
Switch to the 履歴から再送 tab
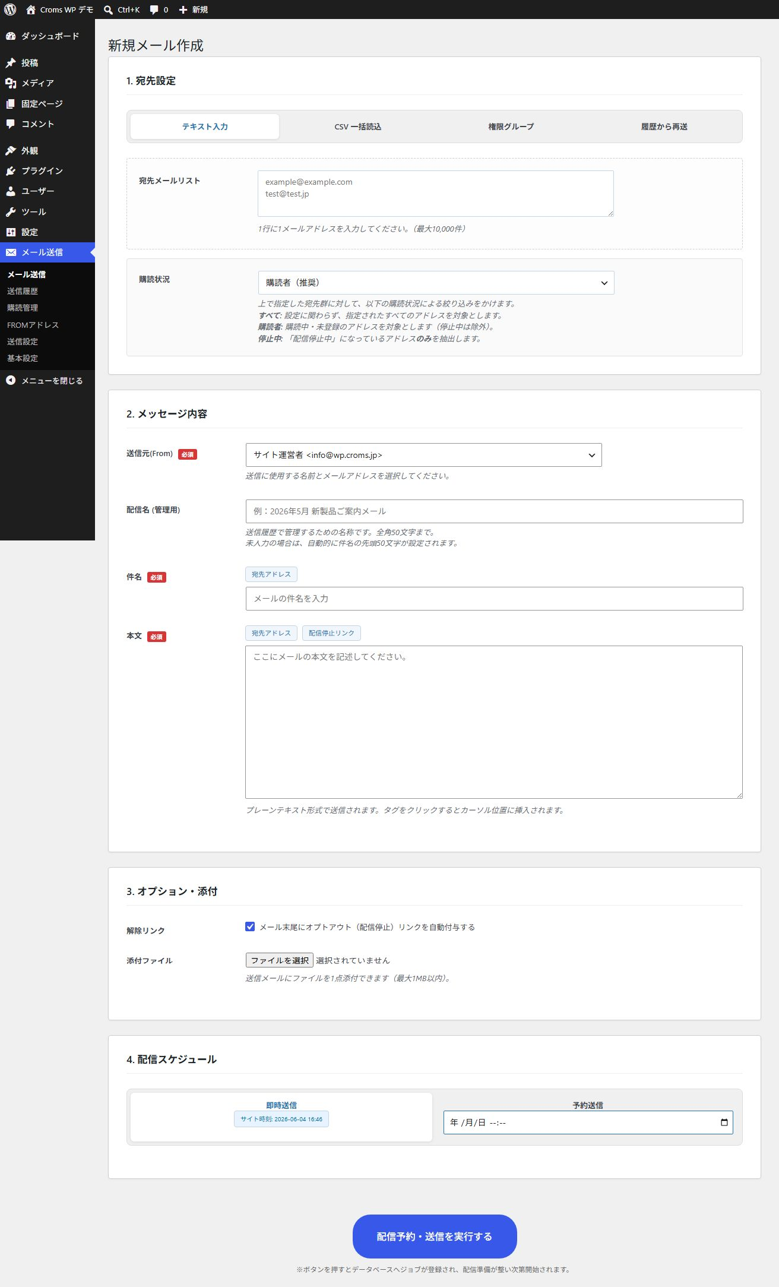664,127
